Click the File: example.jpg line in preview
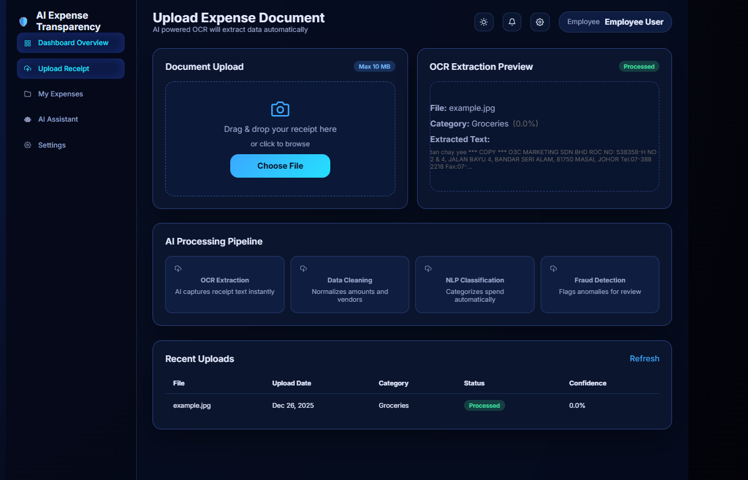748x480 pixels. (x=462, y=108)
